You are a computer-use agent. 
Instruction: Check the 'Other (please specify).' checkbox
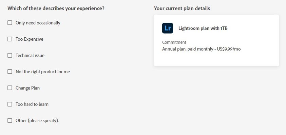click(x=10, y=120)
